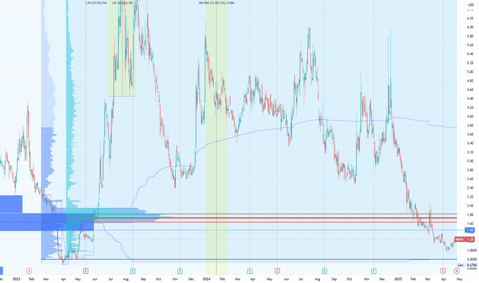Open the teal E earnings marker after November 2024

pyautogui.click(x=374, y=271)
